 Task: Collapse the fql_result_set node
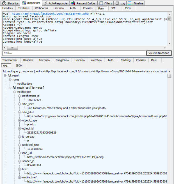coord(10,88)
